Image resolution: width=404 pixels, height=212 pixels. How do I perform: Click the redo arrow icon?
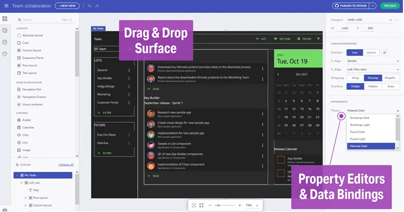[97, 5]
